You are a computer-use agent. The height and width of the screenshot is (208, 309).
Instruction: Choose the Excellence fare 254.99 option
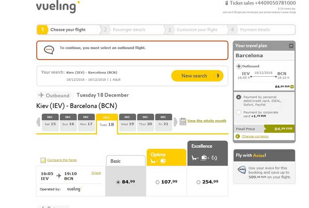[x=198, y=182]
